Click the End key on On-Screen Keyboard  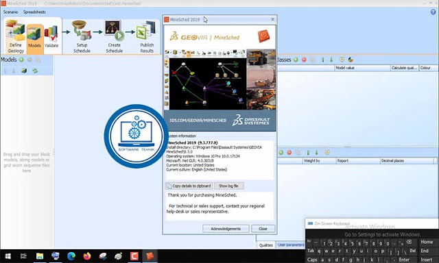[425, 251]
